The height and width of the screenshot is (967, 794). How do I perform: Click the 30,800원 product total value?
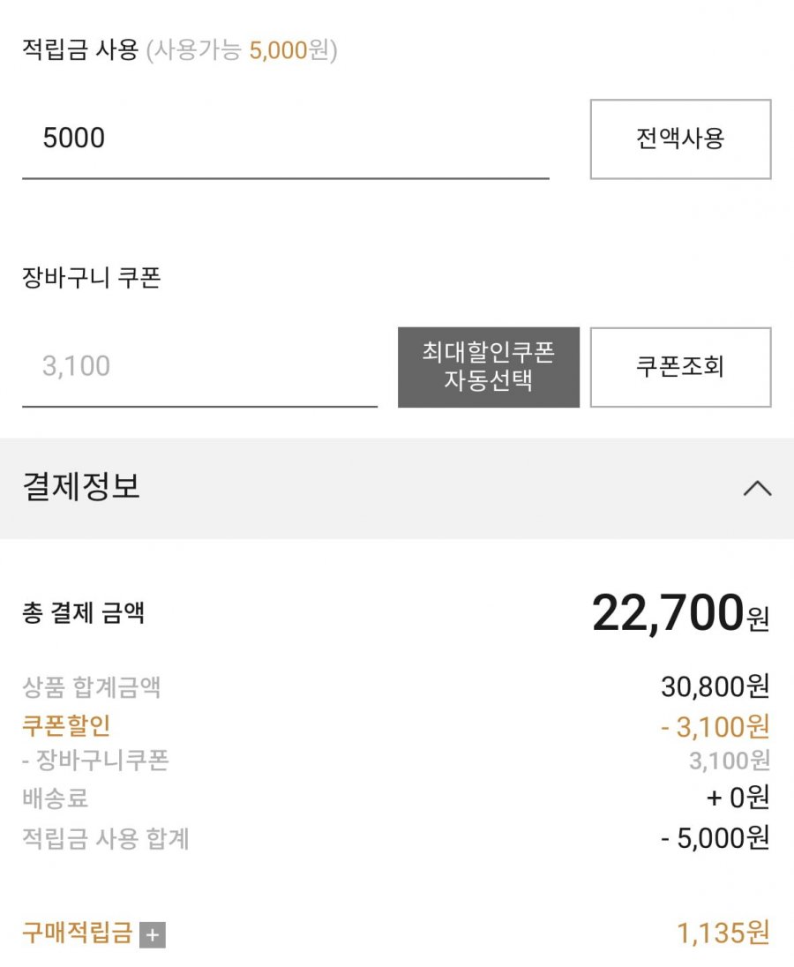[x=715, y=686]
